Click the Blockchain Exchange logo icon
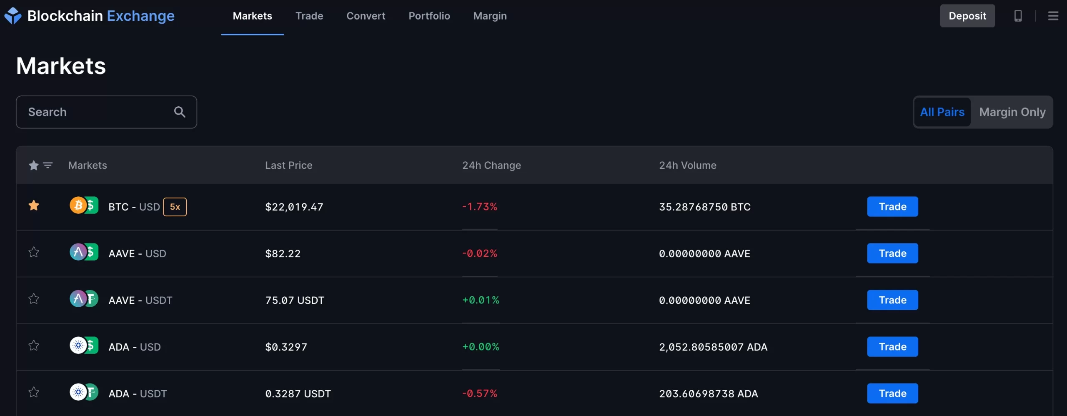The image size is (1067, 416). coord(13,16)
